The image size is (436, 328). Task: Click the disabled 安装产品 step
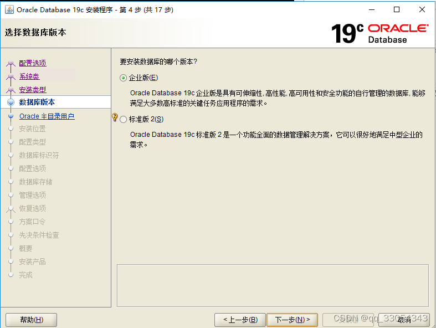pos(32,262)
